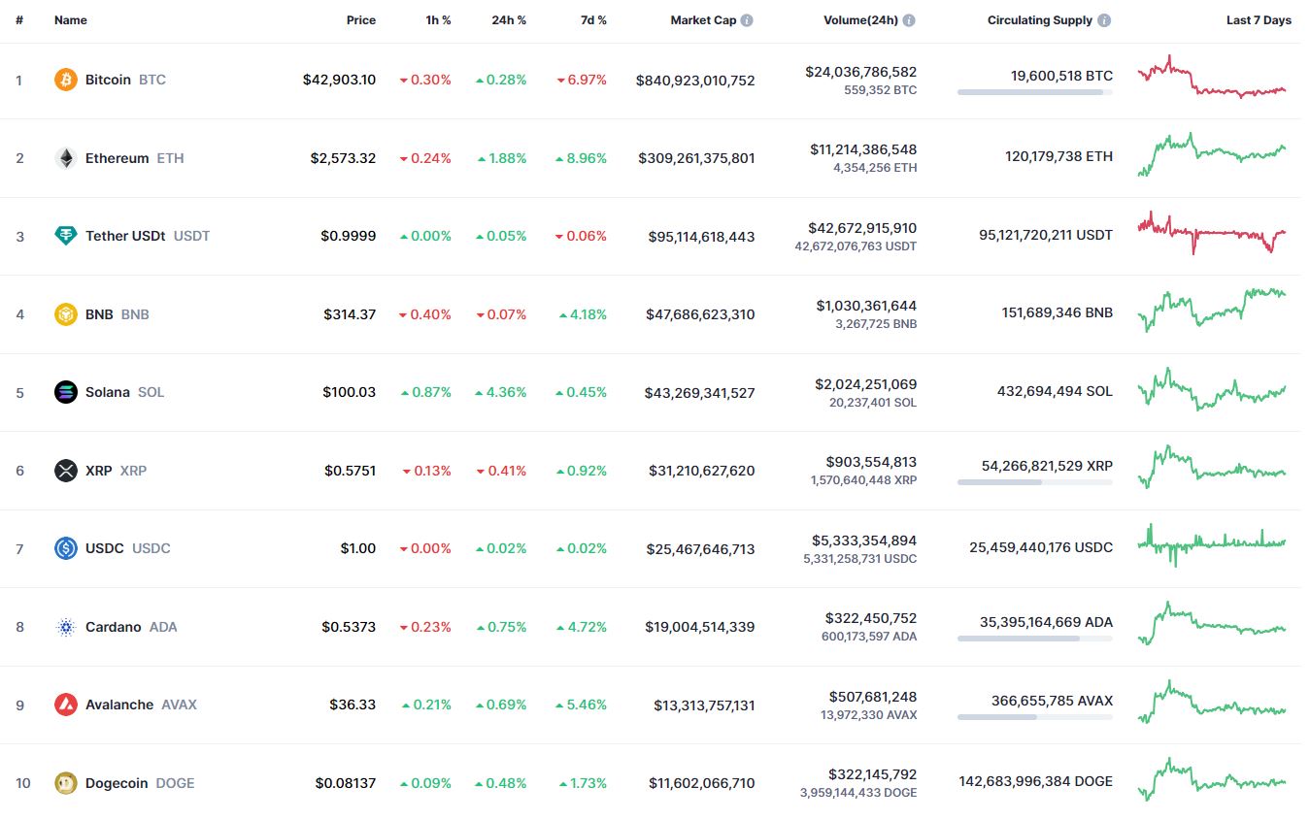Image resolution: width=1310 pixels, height=820 pixels.
Task: Open Ethereum's last 7 days sparkline chart
Action: click(x=1212, y=155)
